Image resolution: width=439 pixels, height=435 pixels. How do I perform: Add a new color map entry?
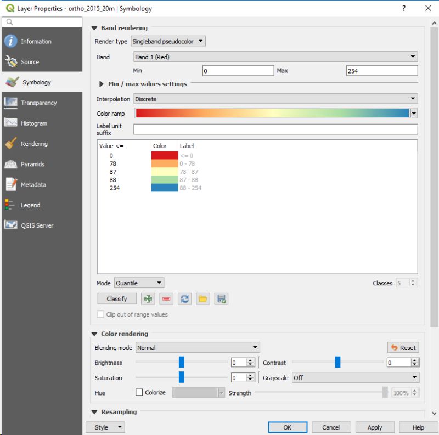coord(148,298)
